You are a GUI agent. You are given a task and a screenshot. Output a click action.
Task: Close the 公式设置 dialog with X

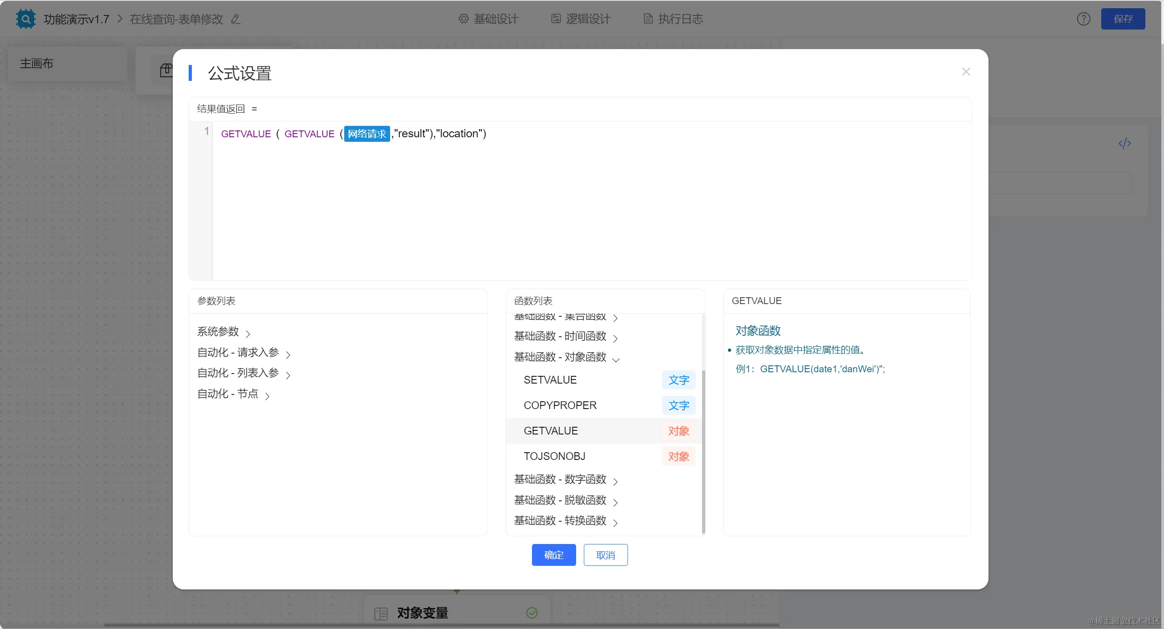click(966, 72)
